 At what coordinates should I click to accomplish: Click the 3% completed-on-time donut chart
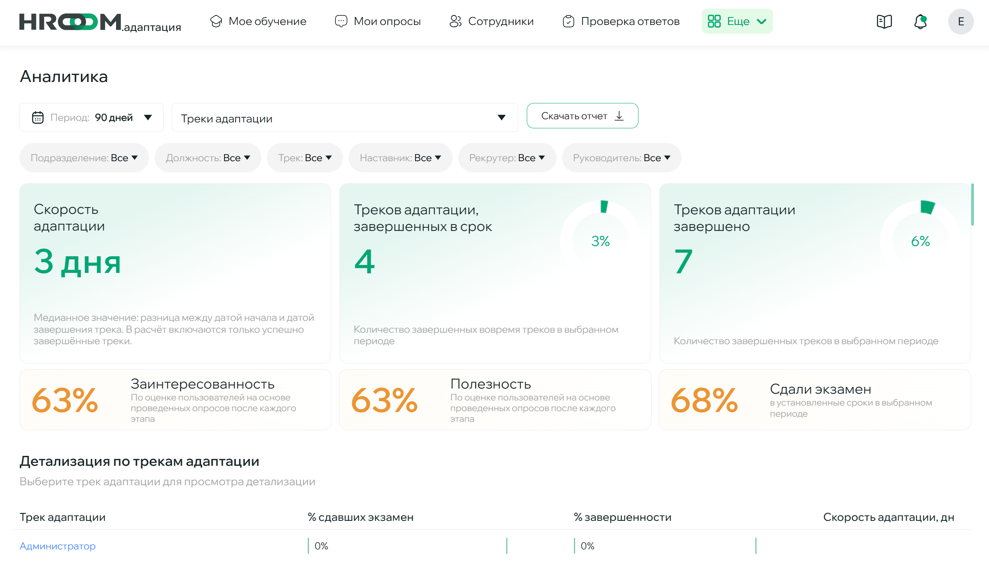[600, 240]
